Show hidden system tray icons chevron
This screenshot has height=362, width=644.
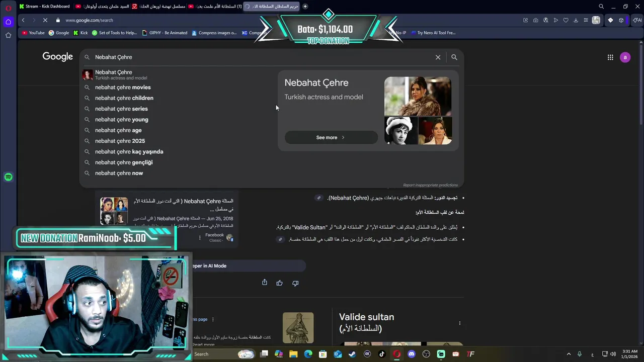click(569, 354)
